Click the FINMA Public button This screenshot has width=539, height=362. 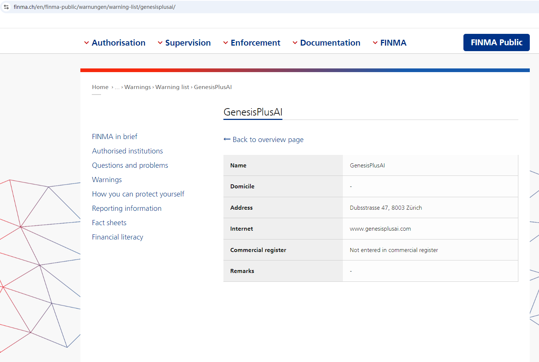pyautogui.click(x=496, y=43)
